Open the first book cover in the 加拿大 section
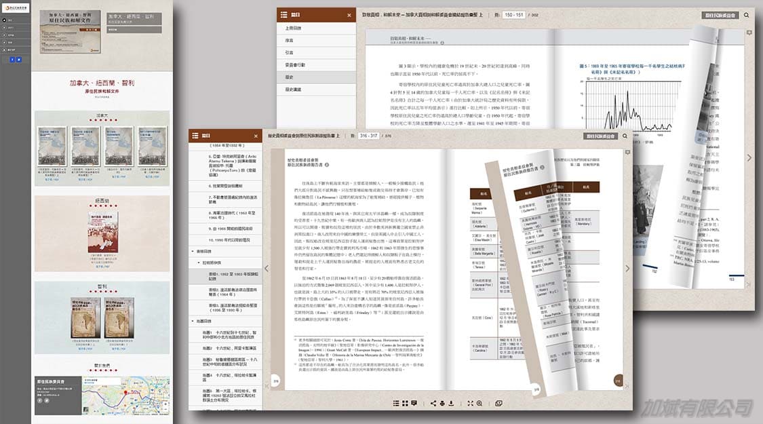Screen dimensions: 763x424 52,147
